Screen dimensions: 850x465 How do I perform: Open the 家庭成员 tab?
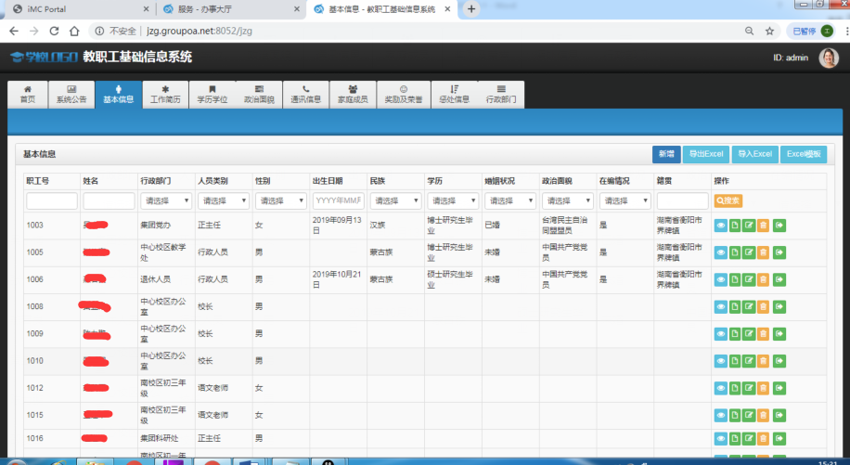click(x=353, y=95)
